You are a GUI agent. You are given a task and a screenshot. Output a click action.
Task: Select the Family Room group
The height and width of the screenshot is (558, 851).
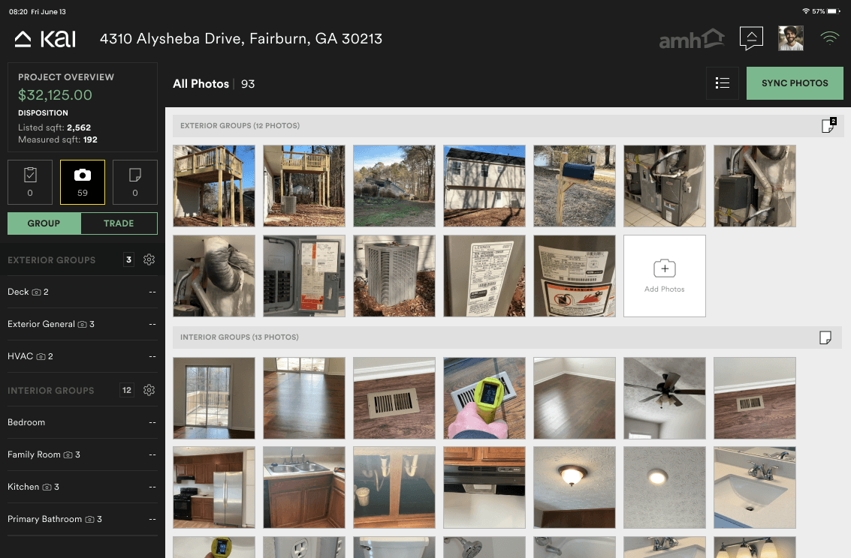(x=83, y=454)
